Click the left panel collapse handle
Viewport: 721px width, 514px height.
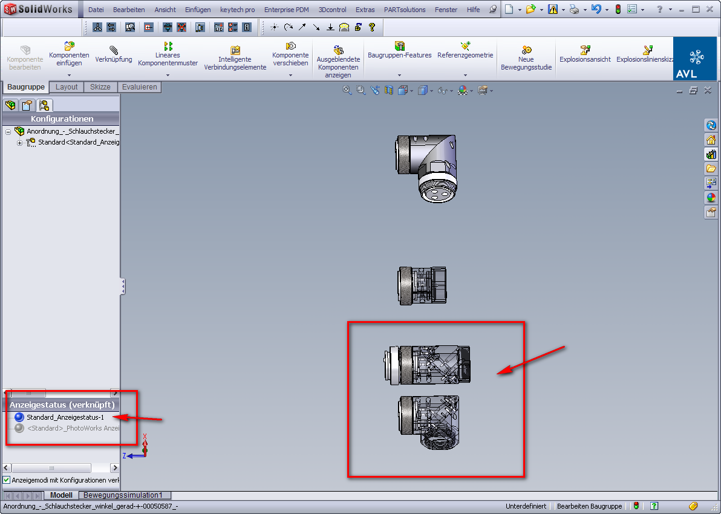123,286
